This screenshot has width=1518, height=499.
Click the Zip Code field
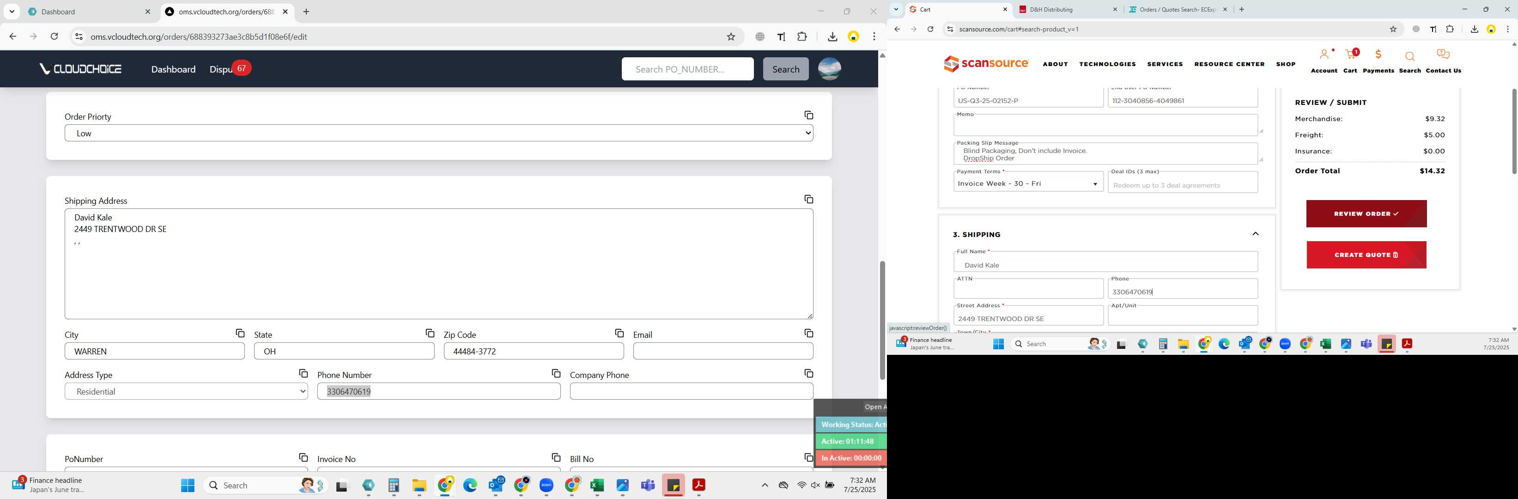[533, 351]
